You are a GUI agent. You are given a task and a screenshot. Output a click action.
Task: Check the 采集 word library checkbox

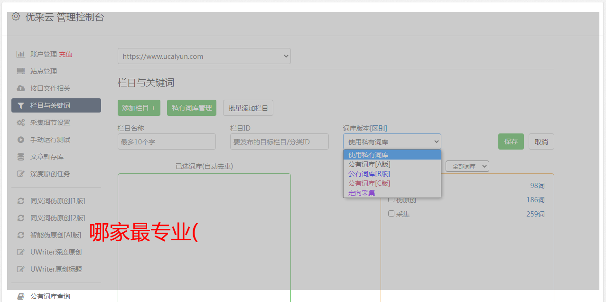[392, 214]
